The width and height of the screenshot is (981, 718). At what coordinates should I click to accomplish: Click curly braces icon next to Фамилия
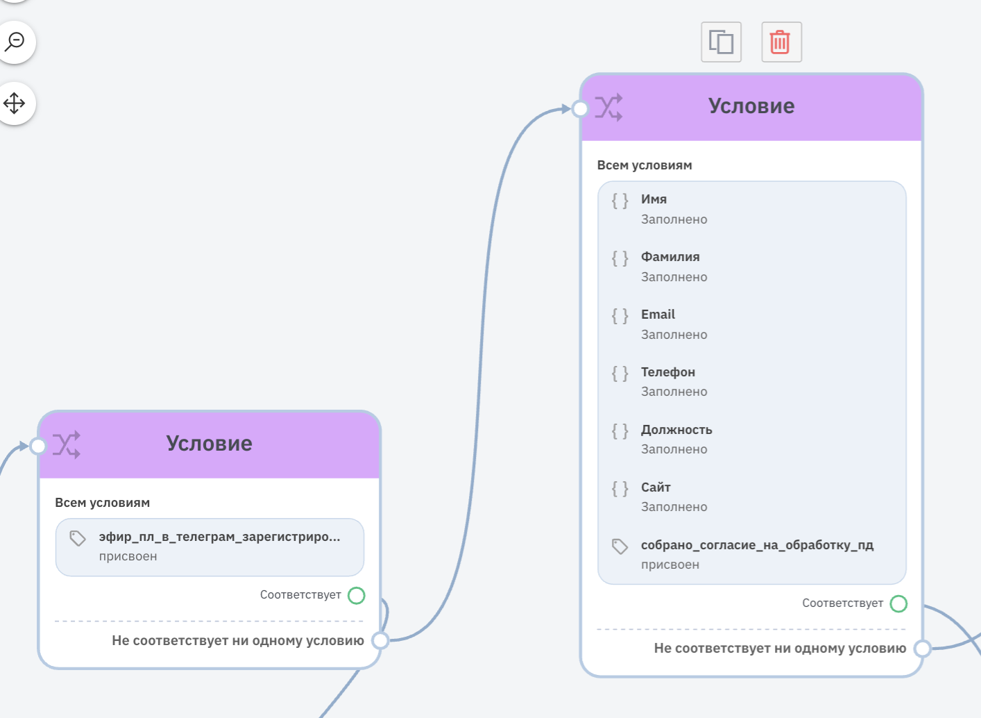(x=620, y=258)
